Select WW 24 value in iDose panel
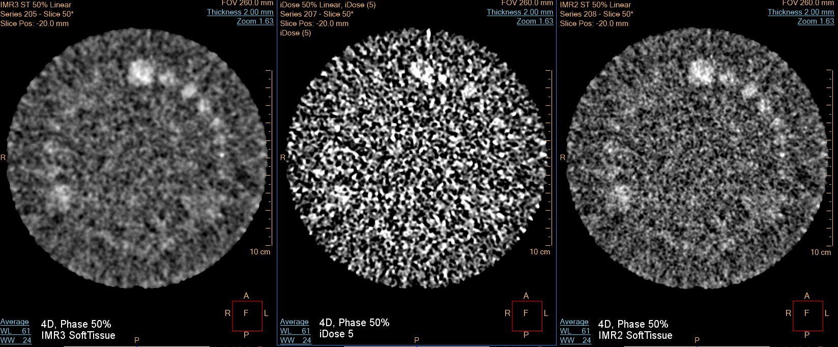The height and width of the screenshot is (347, 838). coord(296,340)
